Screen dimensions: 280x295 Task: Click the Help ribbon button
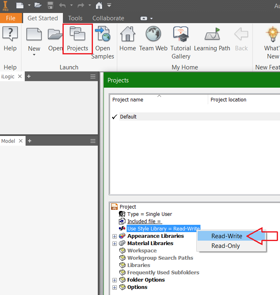point(10,39)
